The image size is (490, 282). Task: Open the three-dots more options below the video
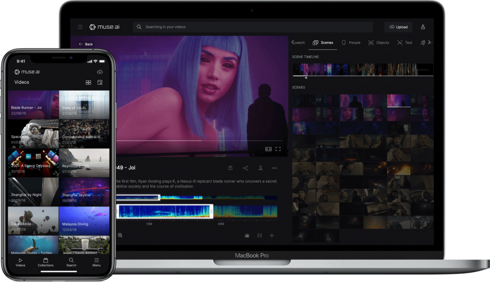[x=274, y=168]
